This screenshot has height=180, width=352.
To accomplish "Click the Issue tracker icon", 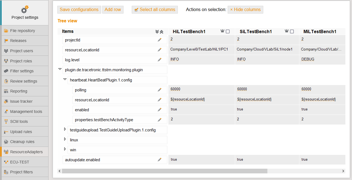I will coord(6,101).
